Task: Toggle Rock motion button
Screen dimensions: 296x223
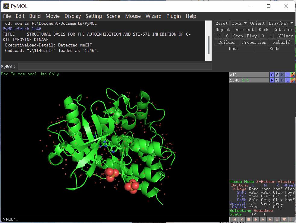Action: pyautogui.click(x=263, y=30)
